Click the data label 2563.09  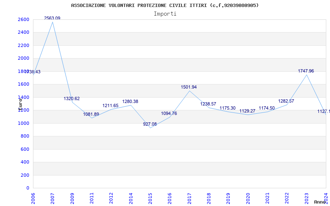pos(52,18)
